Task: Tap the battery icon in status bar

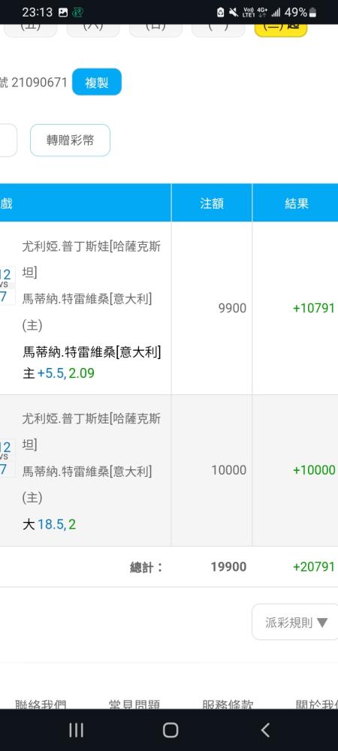Action: 313,13
